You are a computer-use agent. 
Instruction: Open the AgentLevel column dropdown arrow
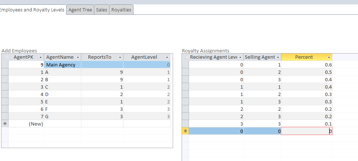[x=167, y=57]
